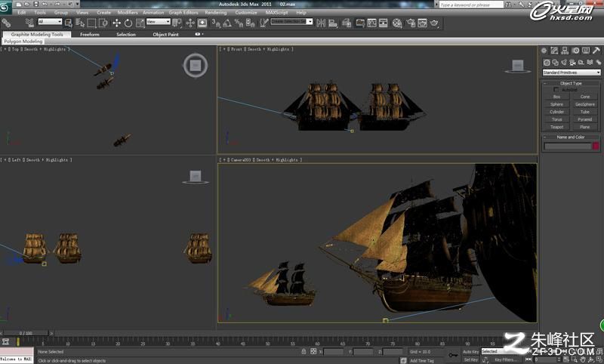
Task: Click the Select and Manipulate icon
Action: point(190,23)
